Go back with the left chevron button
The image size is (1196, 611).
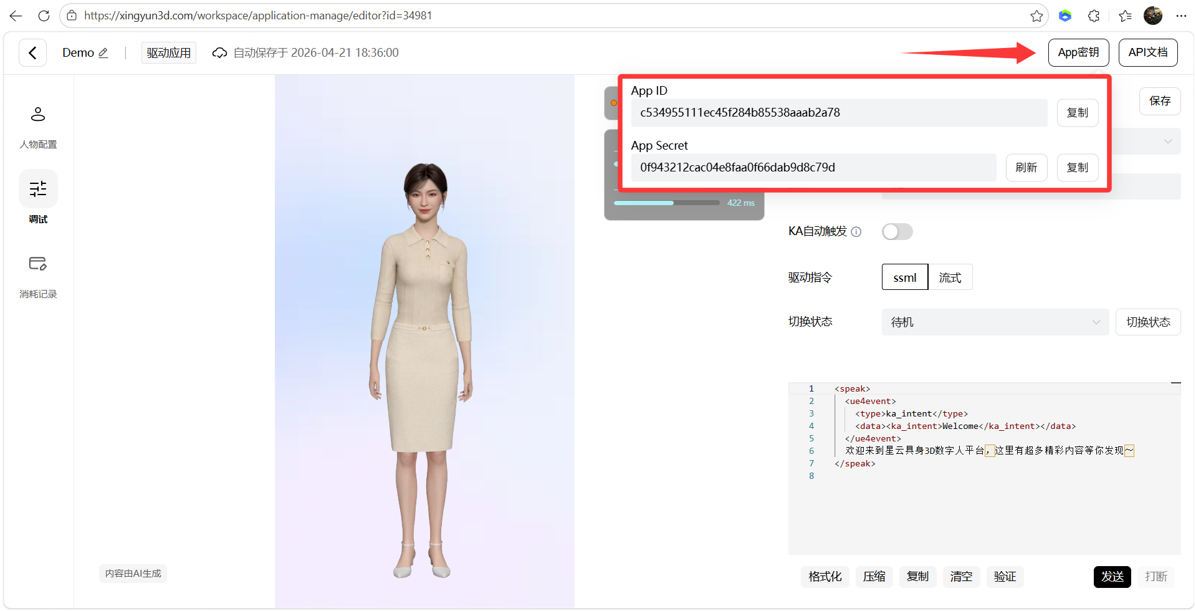point(32,53)
